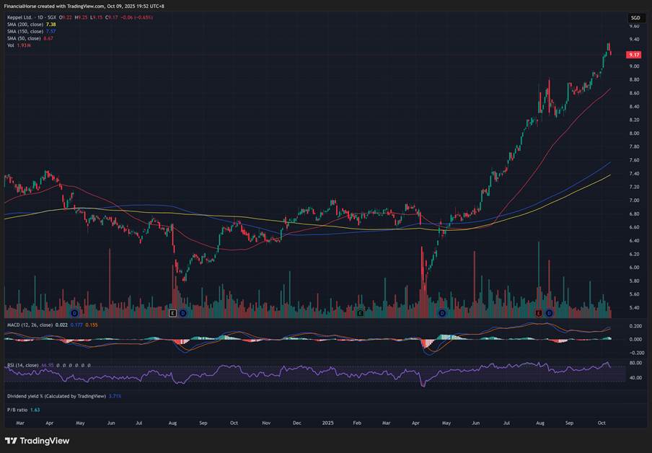The image size is (652, 453).
Task: Click the E earnings marker near February 2025
Action: click(360, 313)
